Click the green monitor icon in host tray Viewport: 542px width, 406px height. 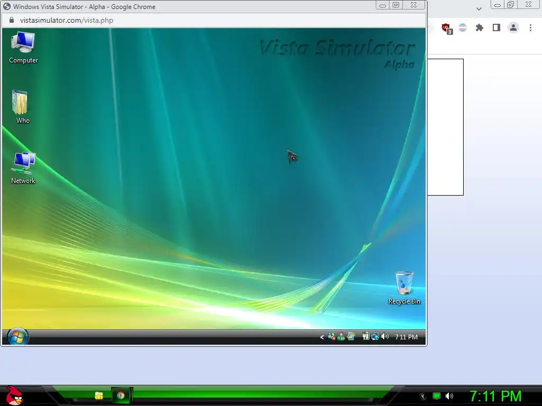[x=437, y=396]
